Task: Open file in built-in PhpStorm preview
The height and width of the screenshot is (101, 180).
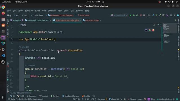Action: 146,30
